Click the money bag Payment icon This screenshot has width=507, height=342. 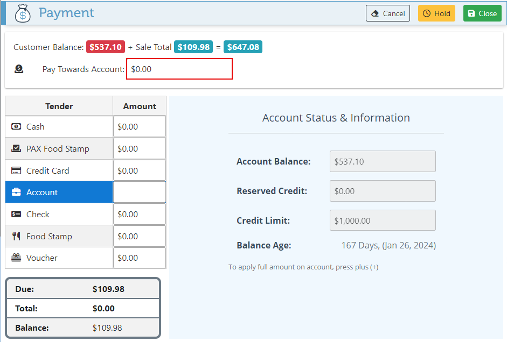tap(23, 13)
